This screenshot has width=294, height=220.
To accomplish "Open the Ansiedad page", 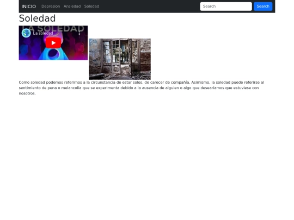I will point(72,7).
